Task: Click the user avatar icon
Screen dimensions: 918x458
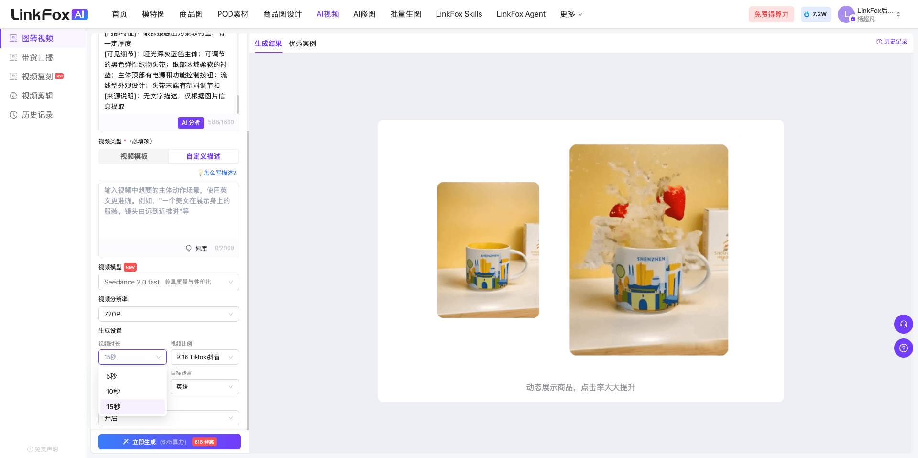Action: click(846, 14)
